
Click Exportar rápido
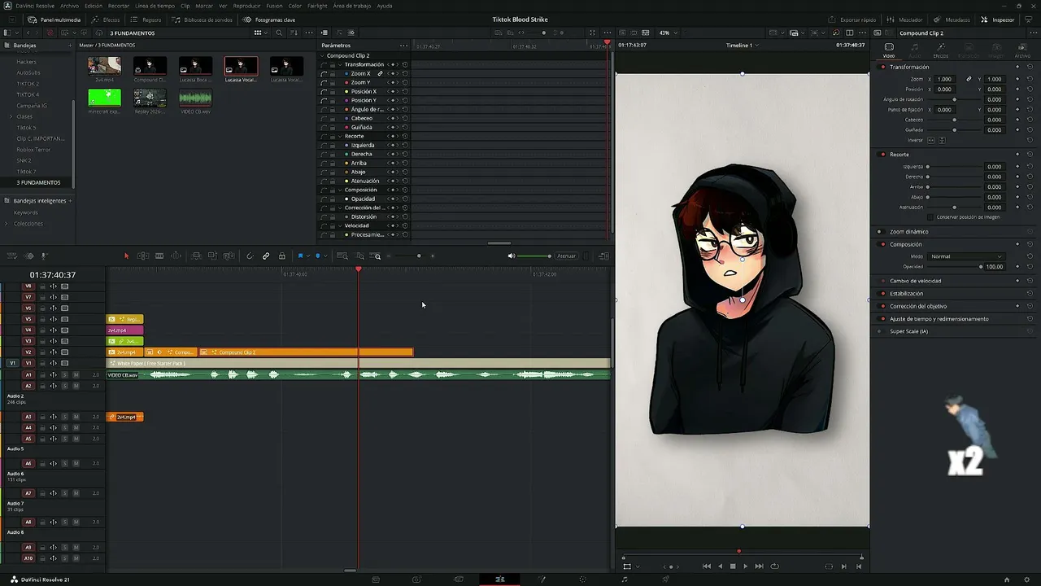tap(852, 20)
